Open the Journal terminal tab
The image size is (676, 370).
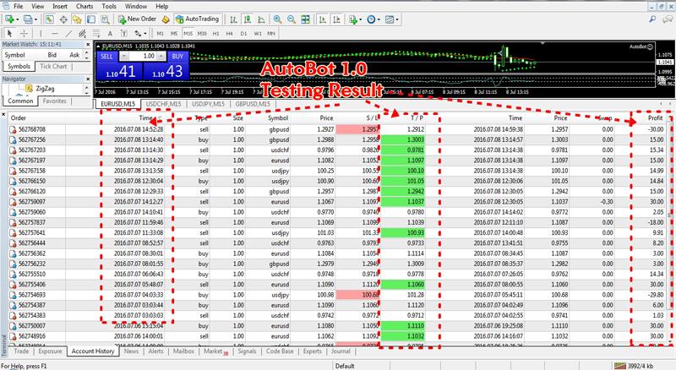(x=341, y=351)
